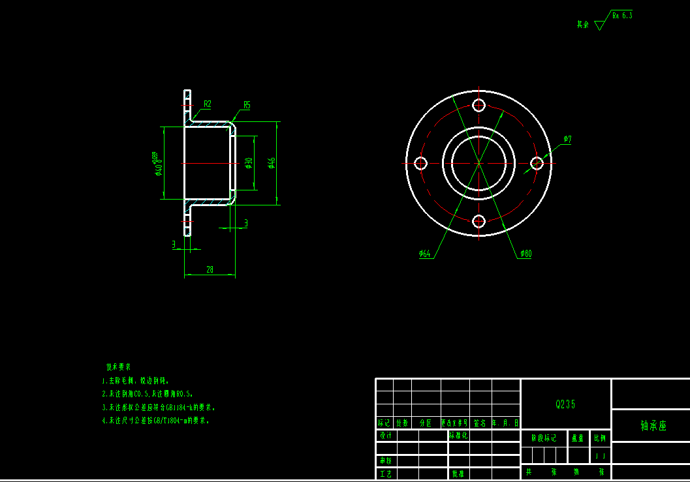Click the R5 fillet radius label

pyautogui.click(x=247, y=105)
